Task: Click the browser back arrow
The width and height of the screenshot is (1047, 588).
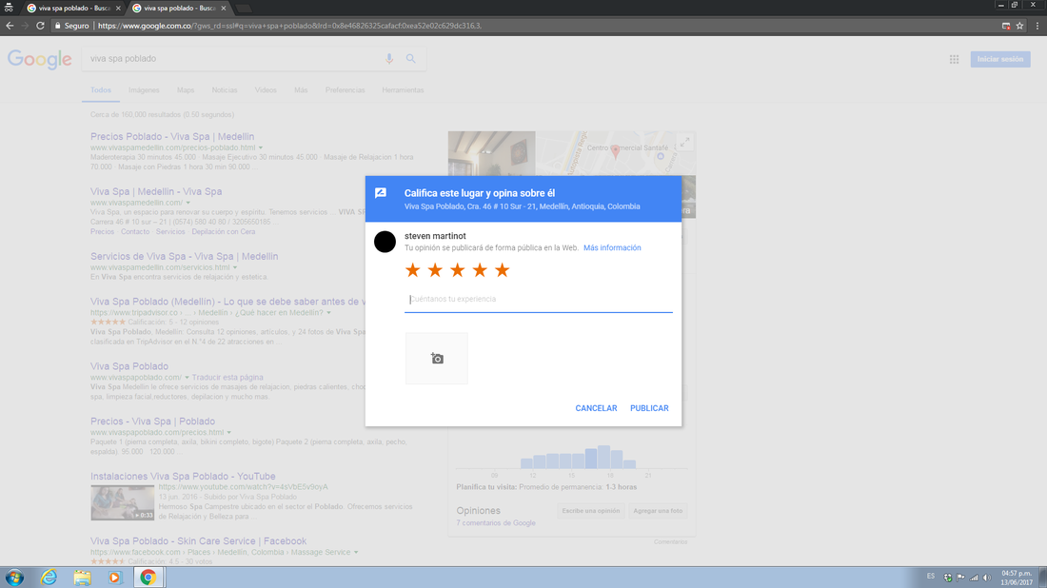Action: tap(10, 26)
